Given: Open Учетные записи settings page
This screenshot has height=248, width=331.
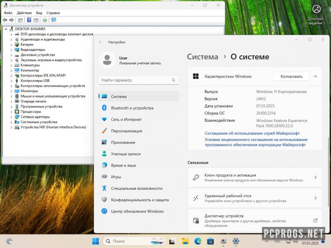Looking at the screenshot, I should coord(139,154).
